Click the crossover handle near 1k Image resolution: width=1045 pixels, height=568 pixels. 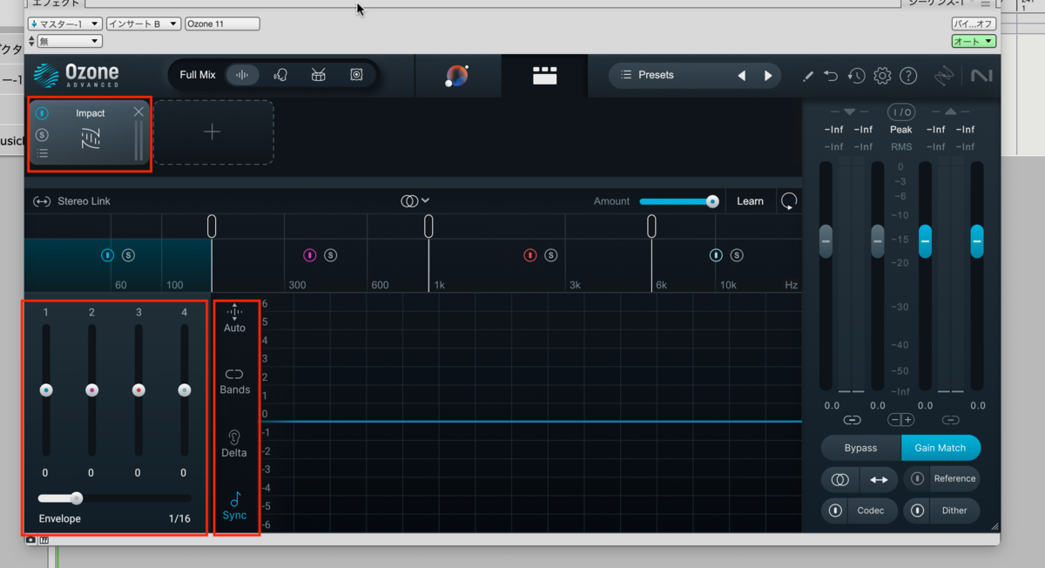[x=428, y=227]
